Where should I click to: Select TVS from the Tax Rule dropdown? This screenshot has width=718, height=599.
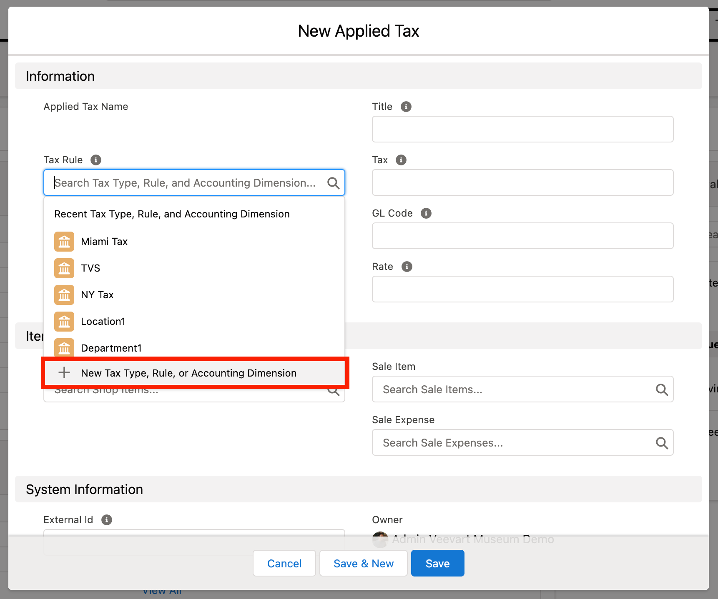tap(90, 268)
